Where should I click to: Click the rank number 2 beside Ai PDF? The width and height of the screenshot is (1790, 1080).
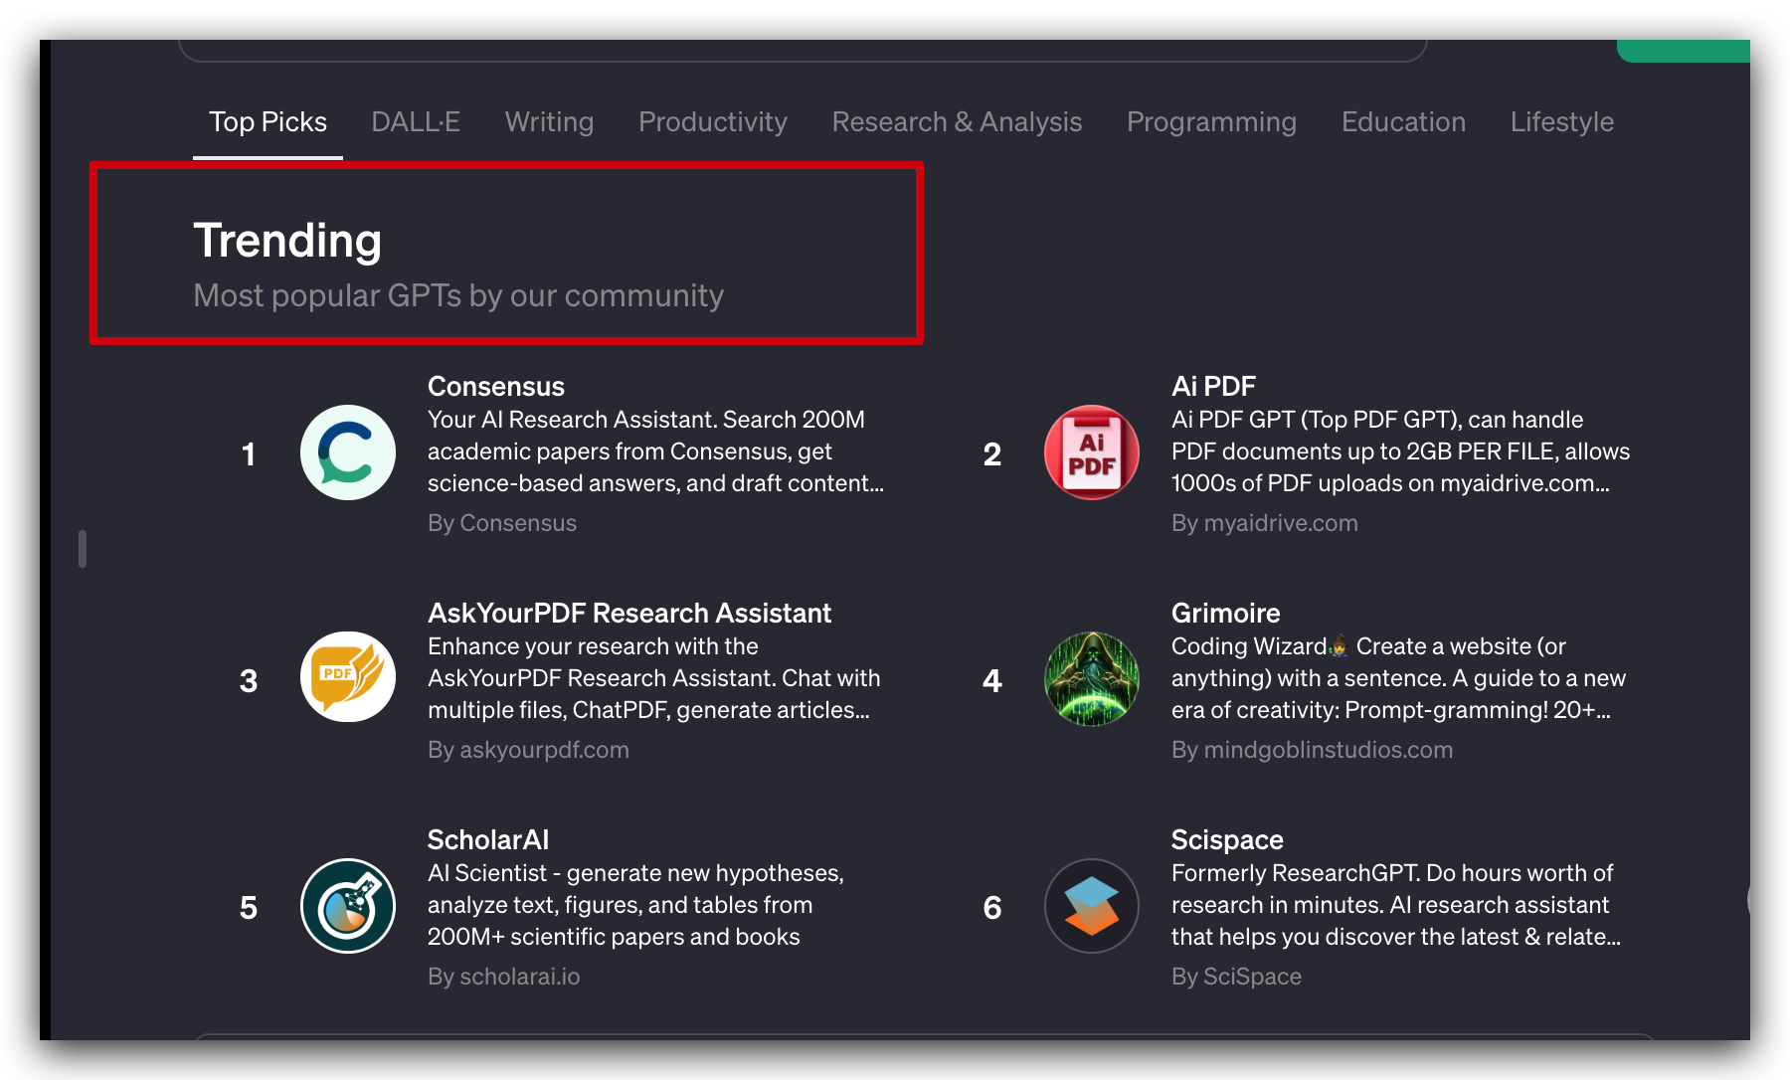pyautogui.click(x=992, y=454)
